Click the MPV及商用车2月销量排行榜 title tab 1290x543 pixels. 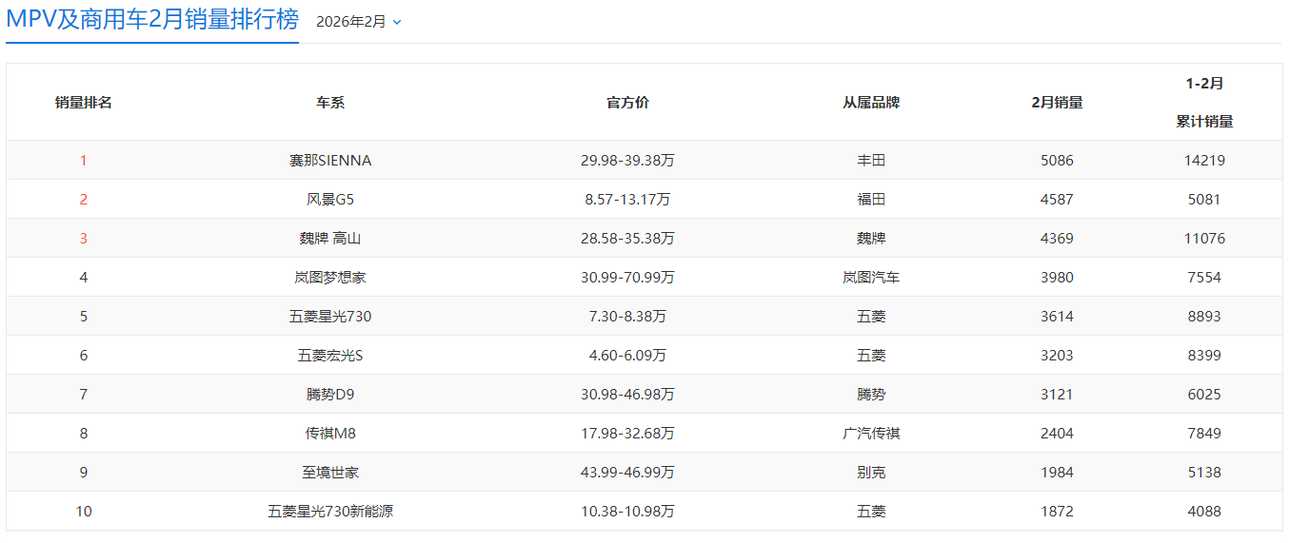pos(152,20)
